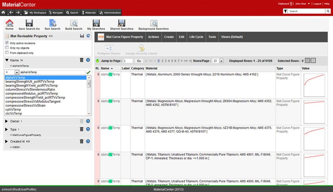Uncheck Only active revisions
Viewport: 333px width, 192px height.
7,43
